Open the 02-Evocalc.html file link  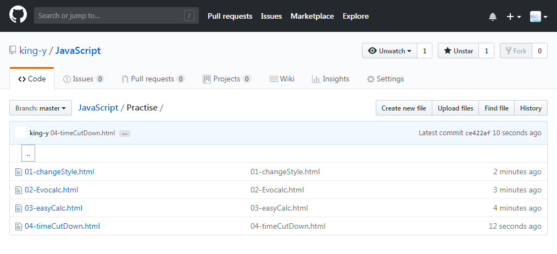[x=52, y=190]
